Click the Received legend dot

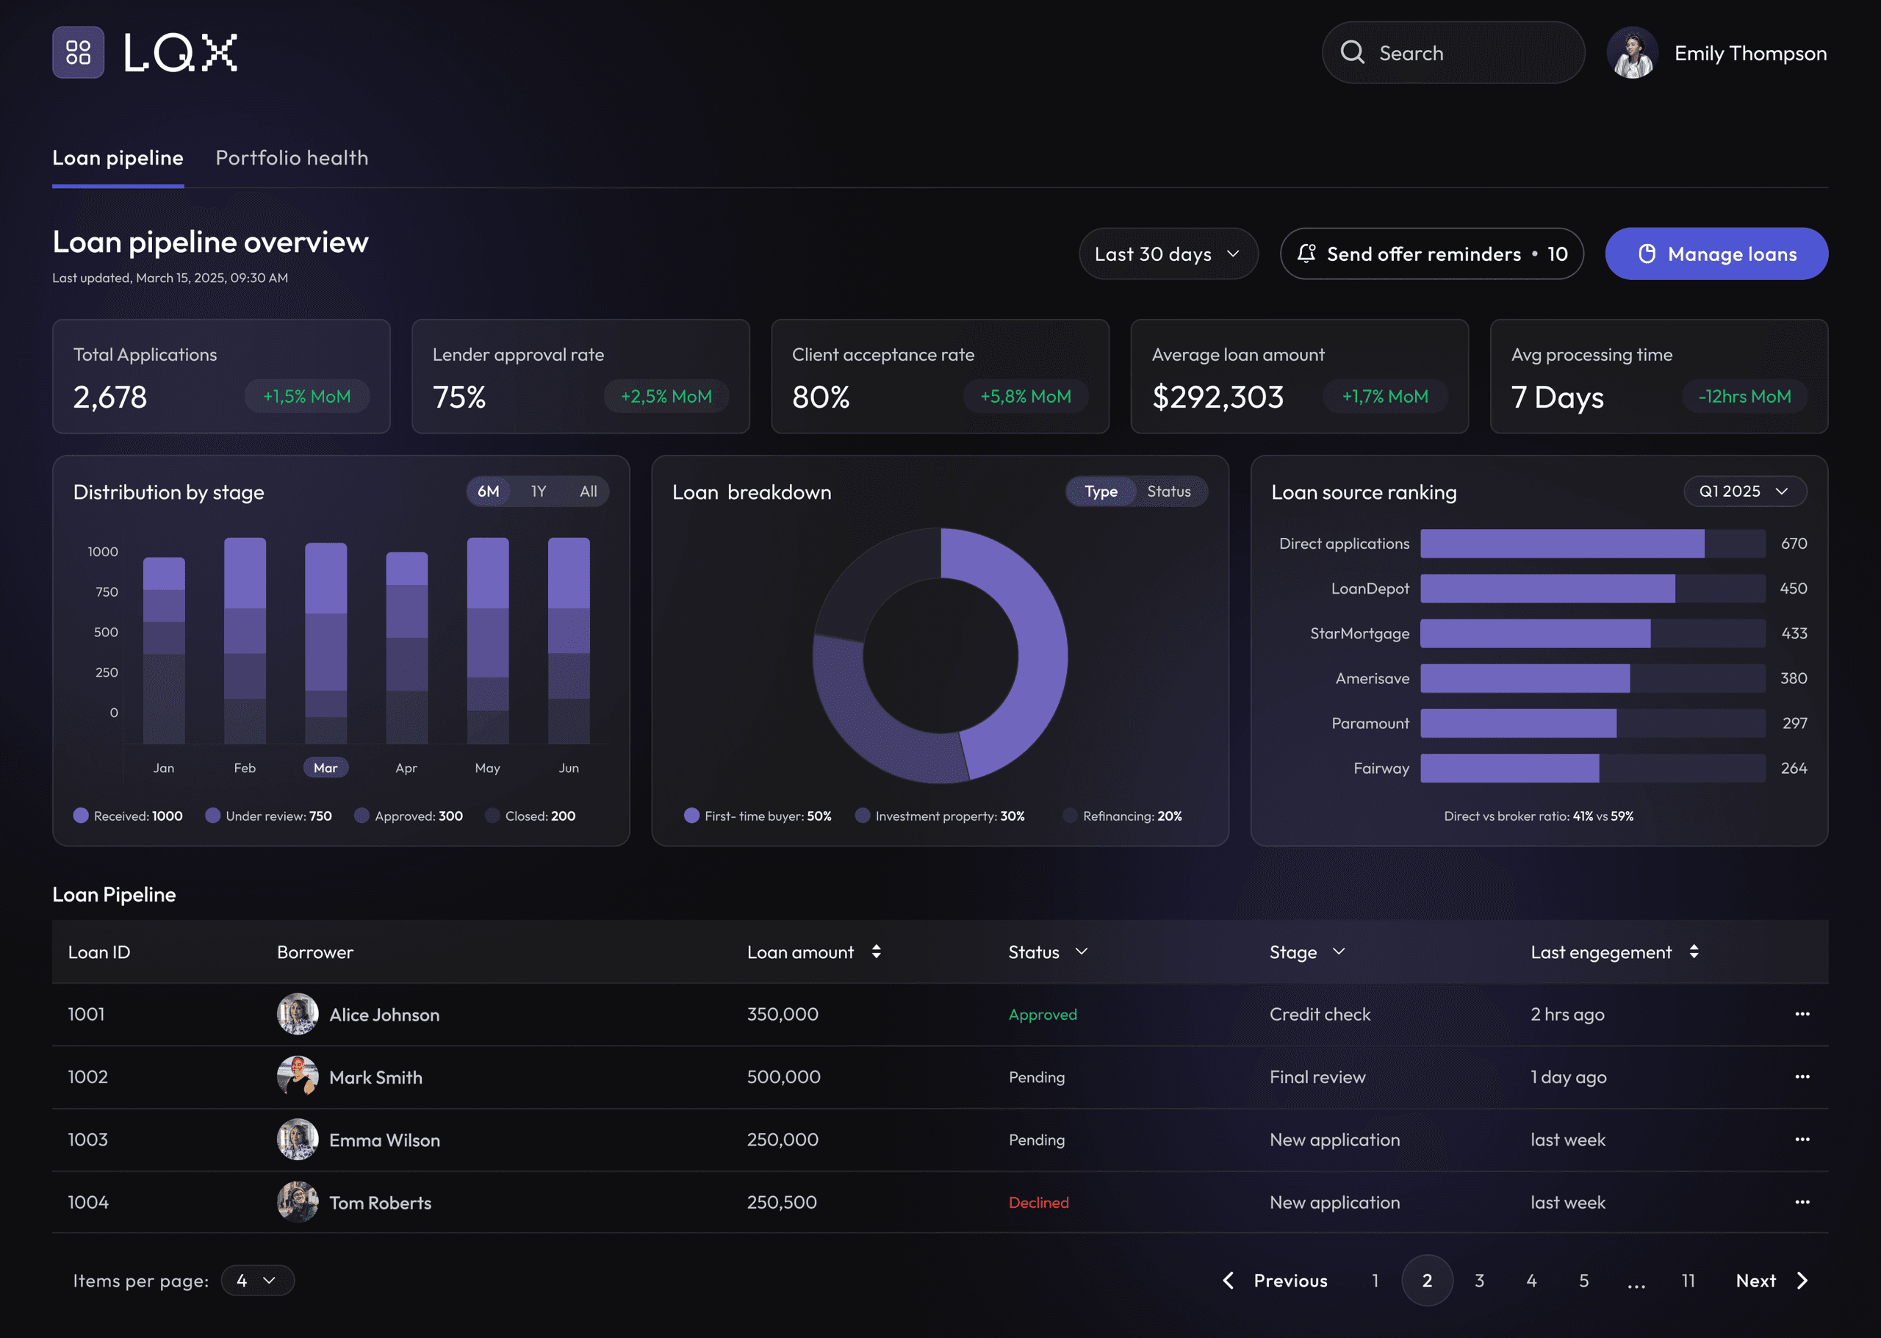(x=81, y=816)
